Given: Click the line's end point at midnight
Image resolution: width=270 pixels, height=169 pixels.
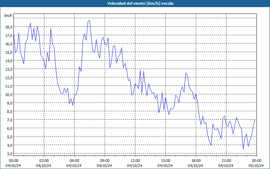Looking at the screenshot, I should [x=255, y=119].
